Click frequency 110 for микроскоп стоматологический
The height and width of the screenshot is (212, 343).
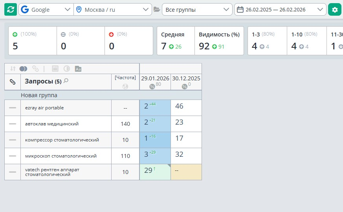(x=125, y=156)
